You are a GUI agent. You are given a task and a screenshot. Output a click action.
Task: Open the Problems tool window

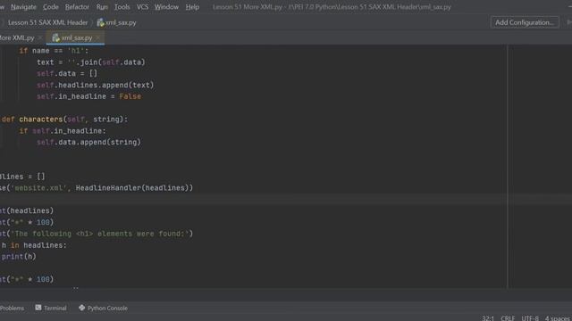coord(12,309)
